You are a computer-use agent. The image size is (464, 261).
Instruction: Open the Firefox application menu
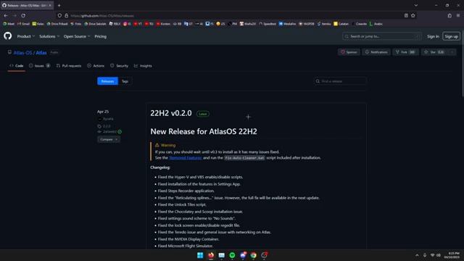(x=458, y=15)
